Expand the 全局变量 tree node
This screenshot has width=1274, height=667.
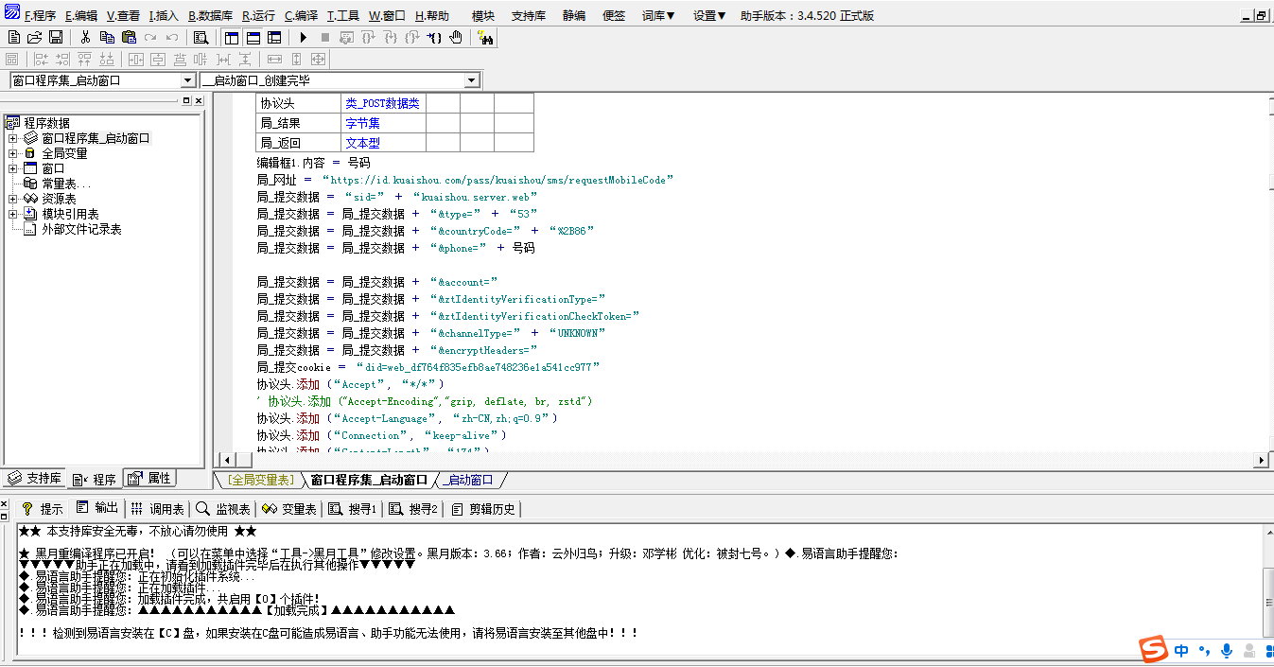pyautogui.click(x=13, y=153)
